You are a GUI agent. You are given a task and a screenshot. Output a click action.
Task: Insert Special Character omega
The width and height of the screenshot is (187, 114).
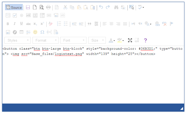(x=42, y=32)
